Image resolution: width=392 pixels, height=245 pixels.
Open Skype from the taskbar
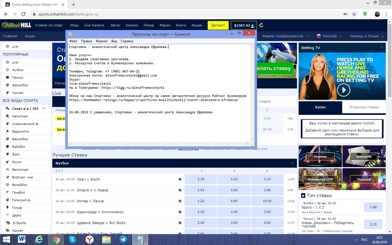(73, 239)
